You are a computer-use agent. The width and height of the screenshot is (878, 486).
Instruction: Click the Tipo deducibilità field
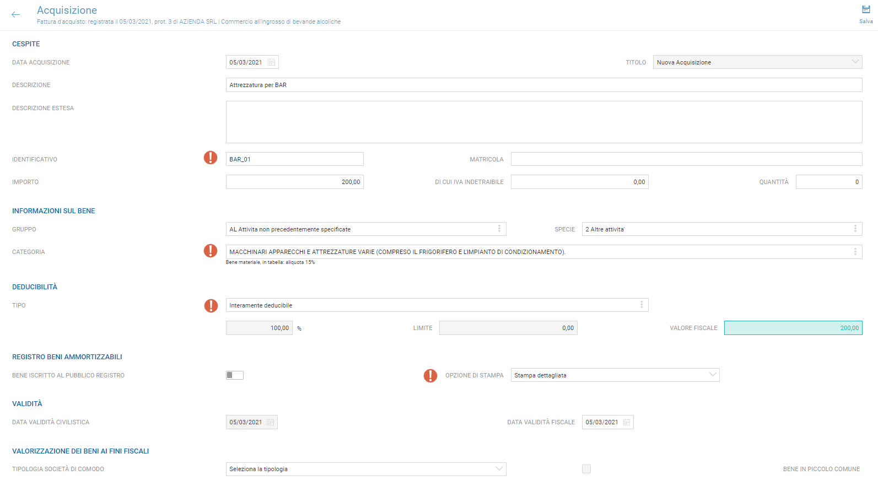pos(437,305)
